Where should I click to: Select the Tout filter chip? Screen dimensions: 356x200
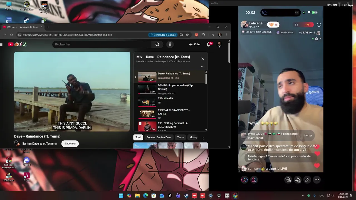[138, 137]
